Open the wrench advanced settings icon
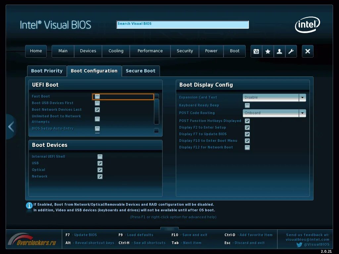This screenshot has height=254, width=339. pyautogui.click(x=291, y=51)
